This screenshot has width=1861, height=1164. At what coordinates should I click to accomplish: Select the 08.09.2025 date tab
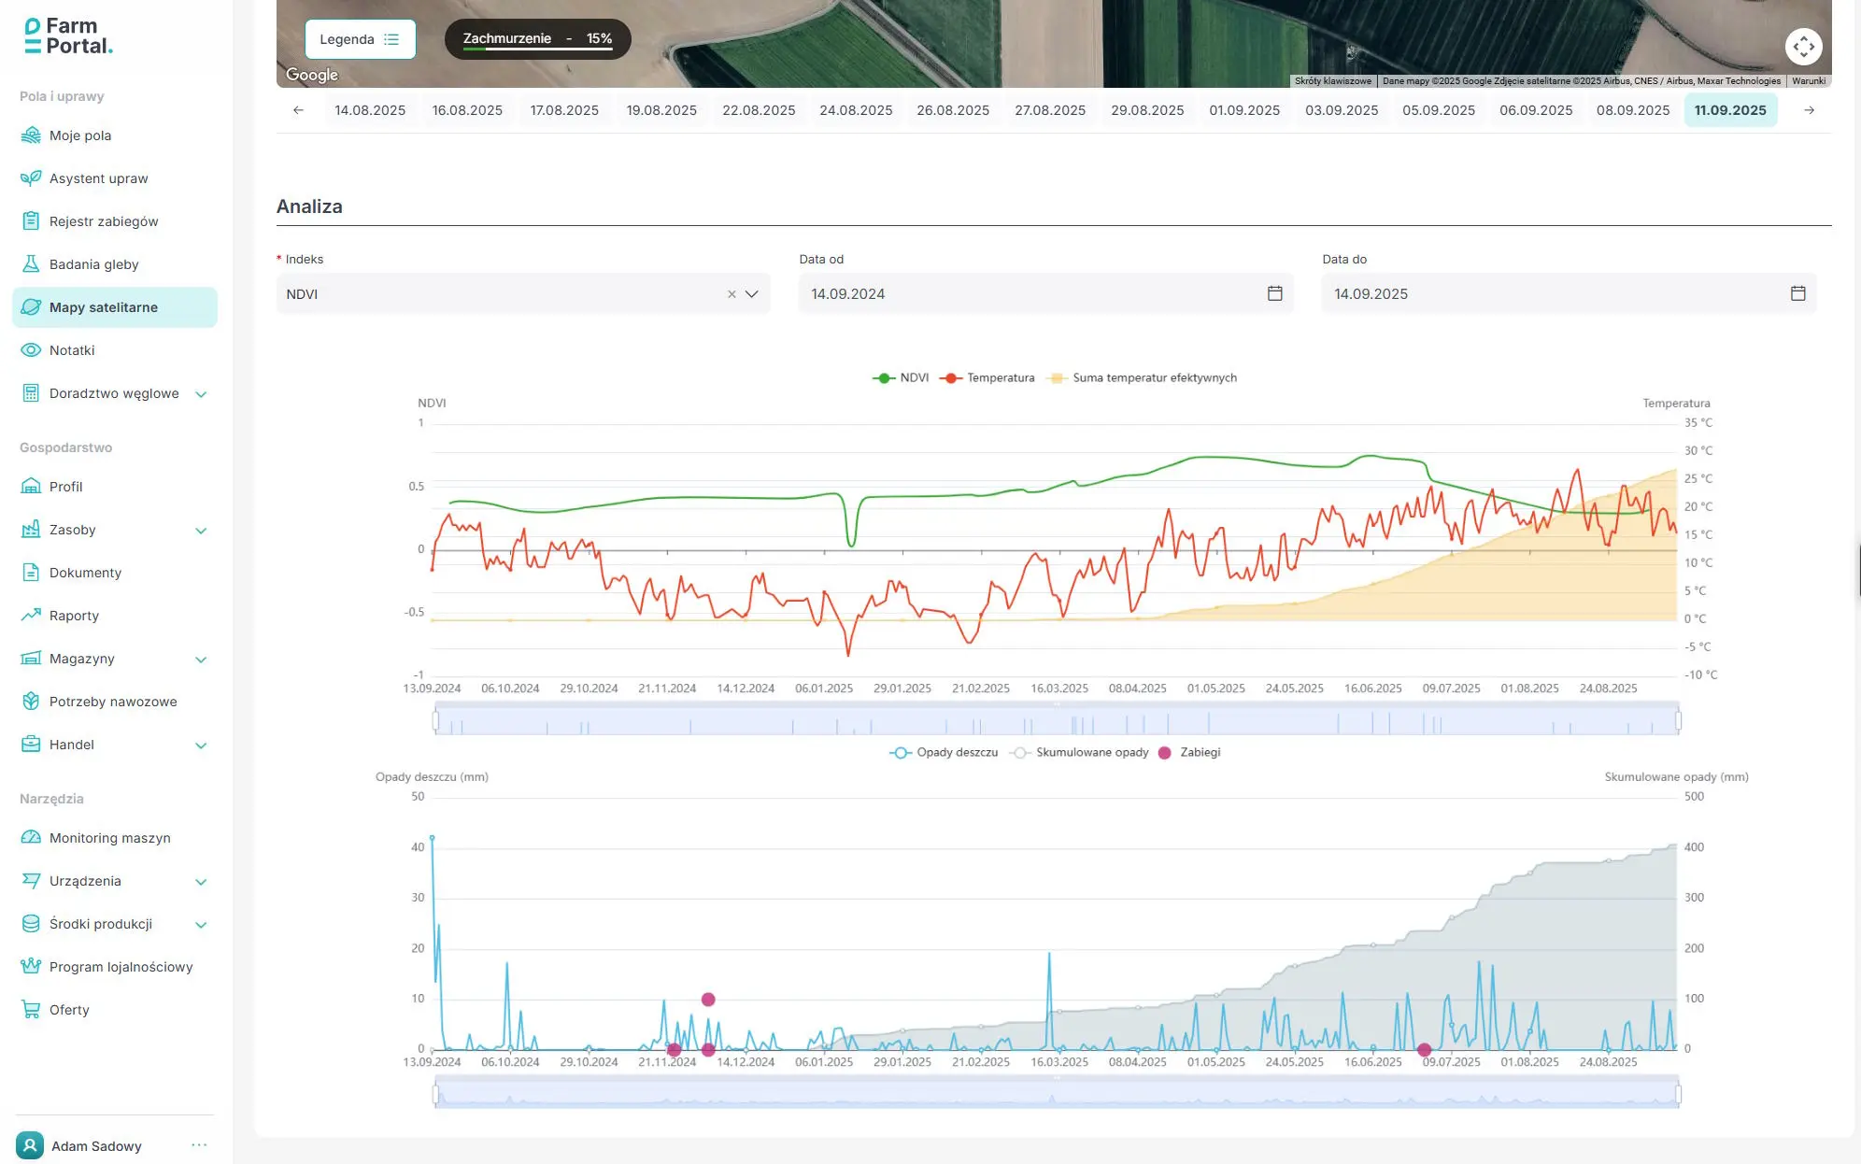1632,110
